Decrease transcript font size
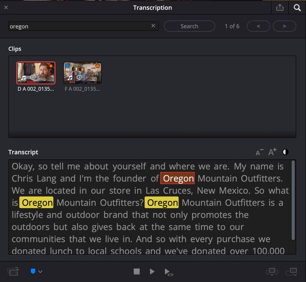The image size is (306, 282). tap(260, 152)
